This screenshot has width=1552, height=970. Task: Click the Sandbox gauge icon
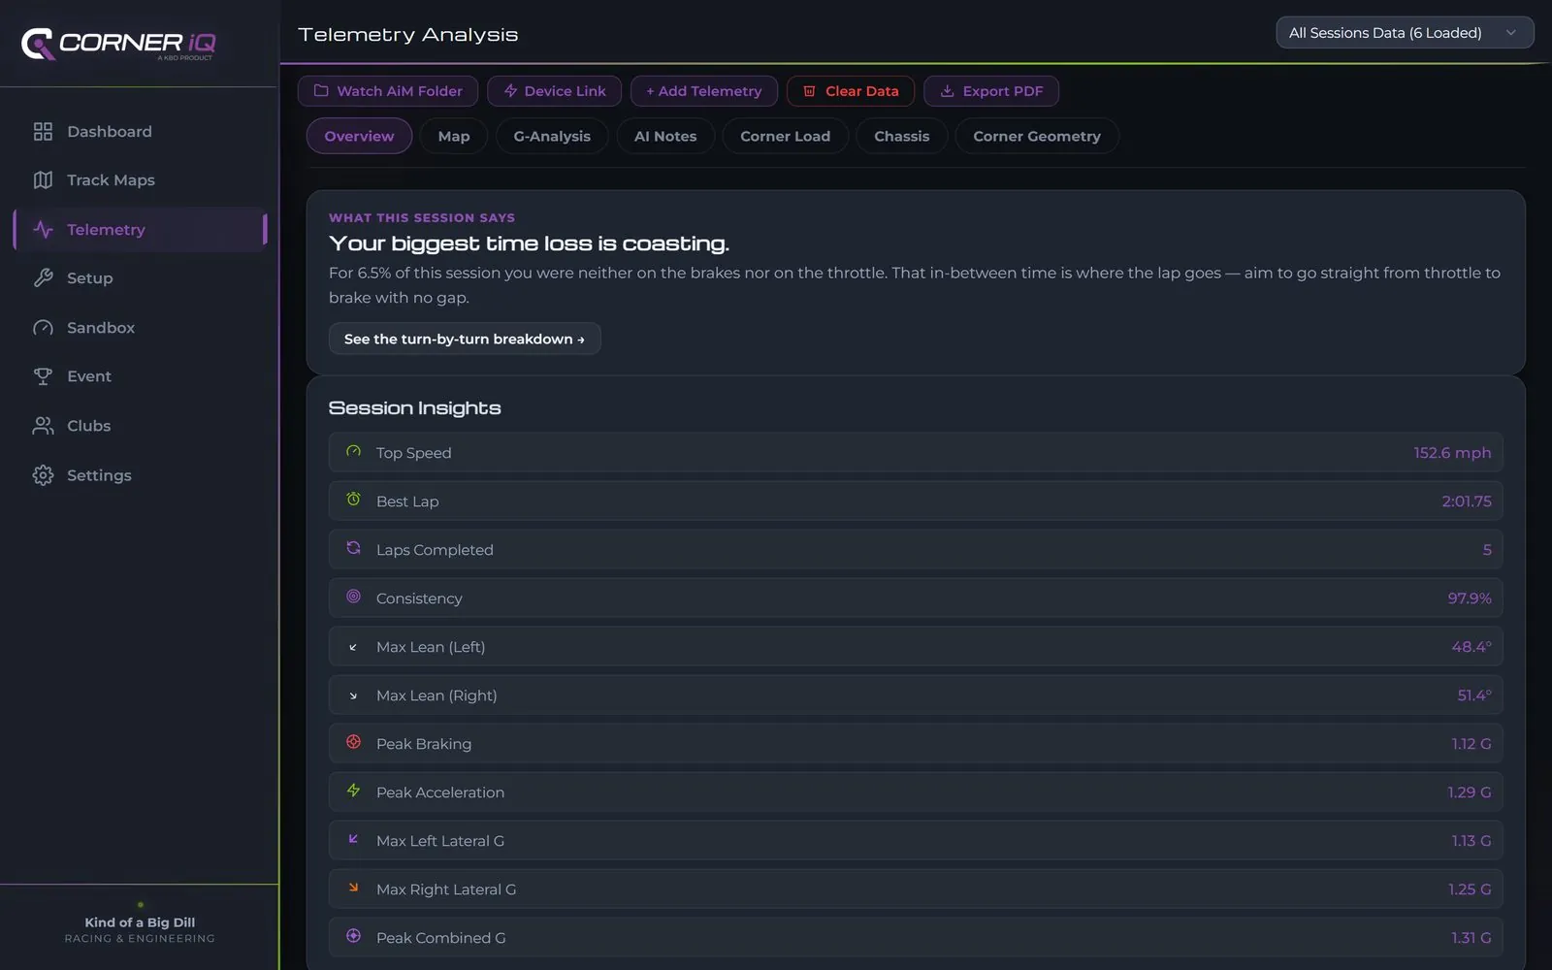click(43, 327)
